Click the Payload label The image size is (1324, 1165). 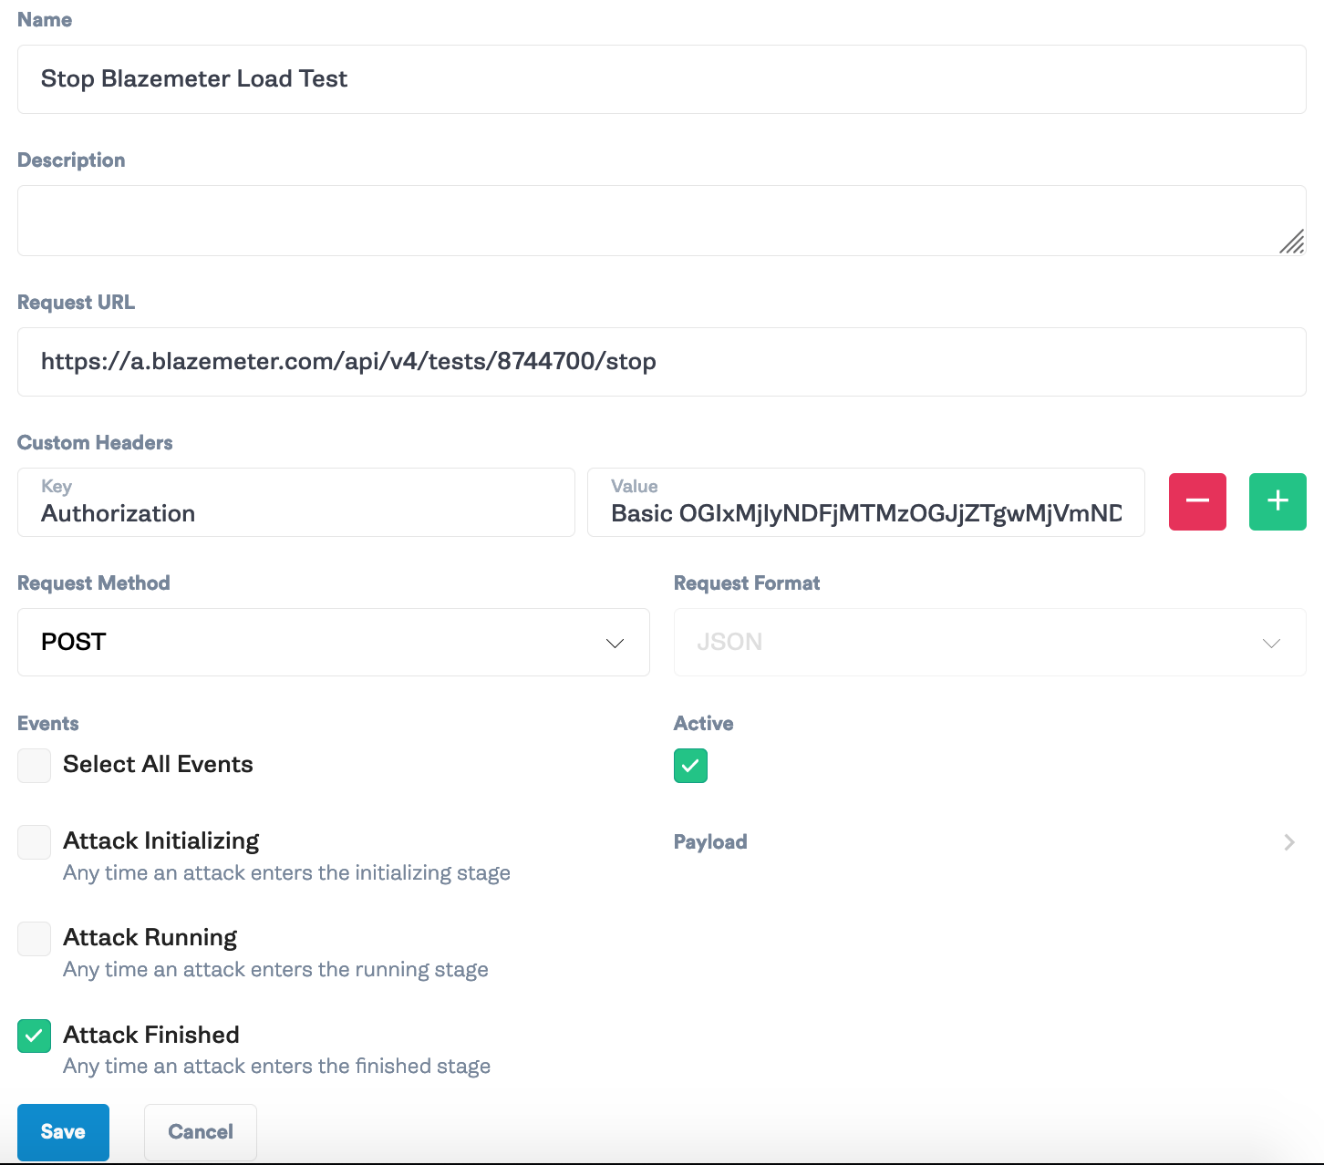(710, 842)
